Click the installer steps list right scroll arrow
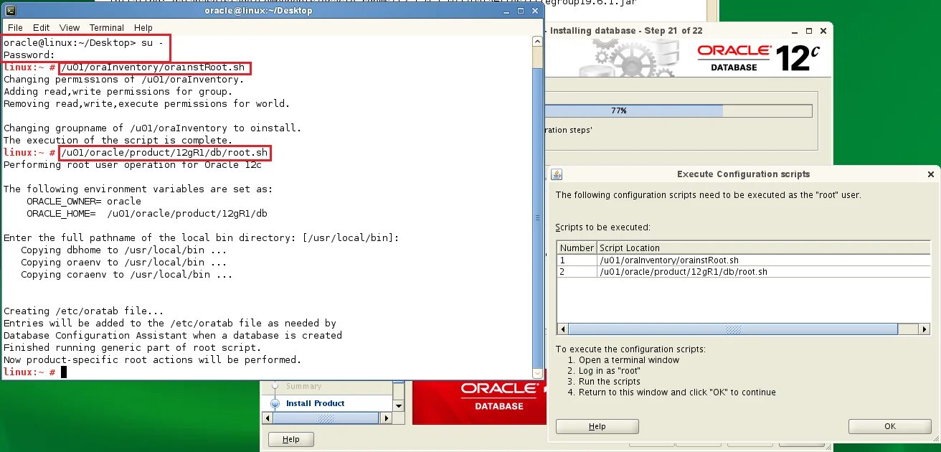This screenshot has height=452, width=941. pyautogui.click(x=388, y=418)
